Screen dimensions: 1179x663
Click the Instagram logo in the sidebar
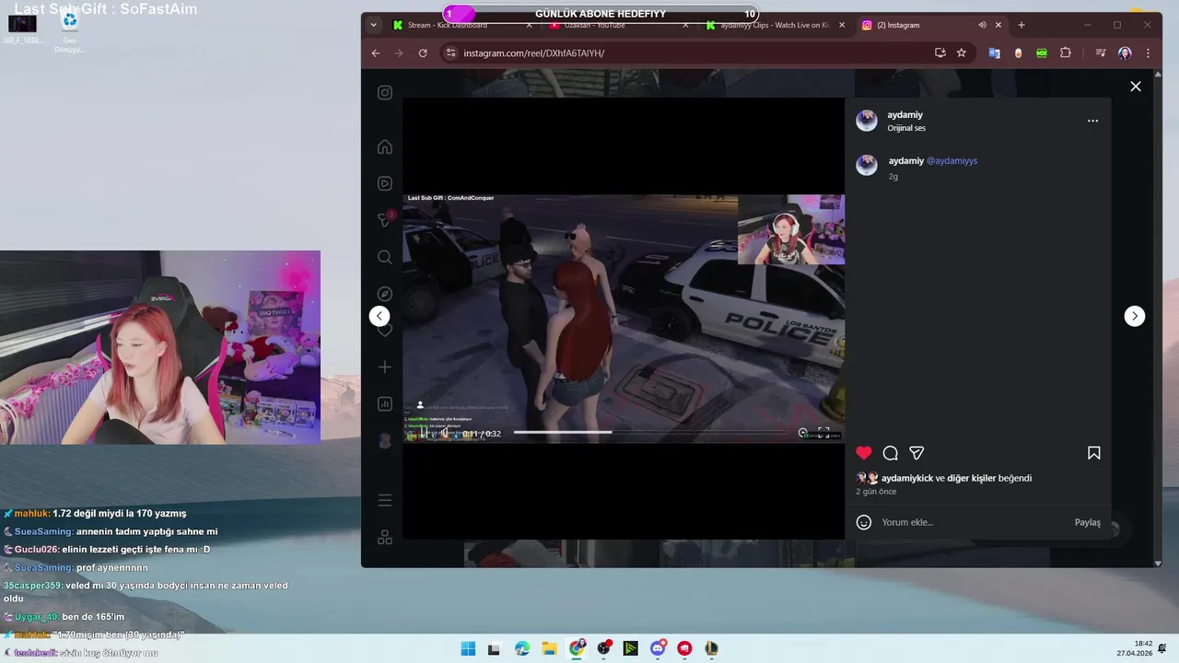coord(385,92)
